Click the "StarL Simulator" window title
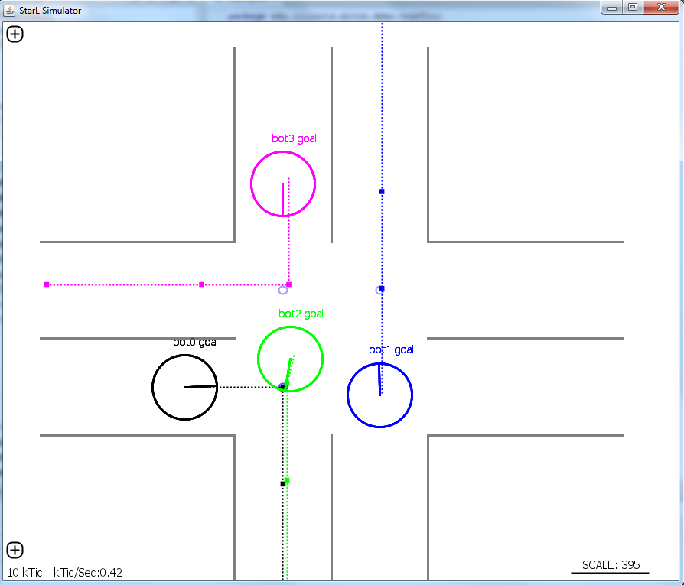684x585 pixels. (50, 11)
